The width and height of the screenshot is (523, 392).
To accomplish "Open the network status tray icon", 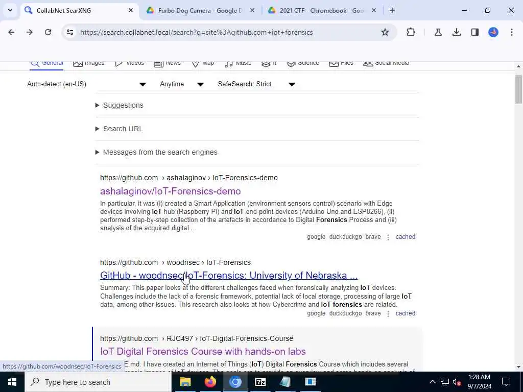I will [445, 382].
